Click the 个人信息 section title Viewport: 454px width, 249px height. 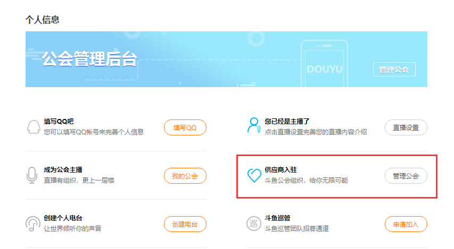point(42,20)
